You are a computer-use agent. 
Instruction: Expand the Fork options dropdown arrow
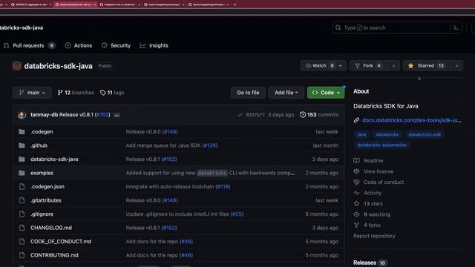tap(393, 66)
